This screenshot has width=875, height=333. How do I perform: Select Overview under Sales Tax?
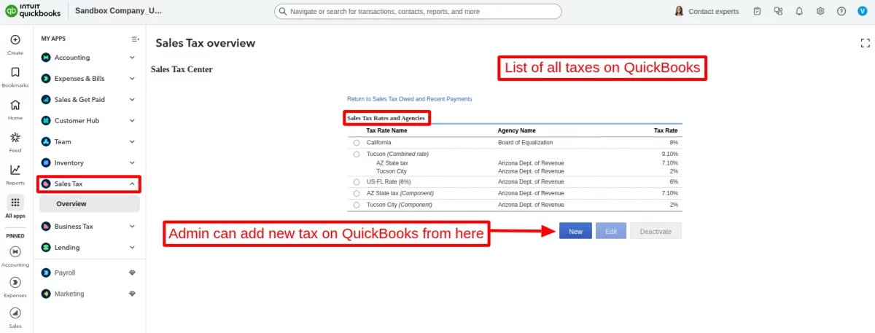(x=90, y=204)
